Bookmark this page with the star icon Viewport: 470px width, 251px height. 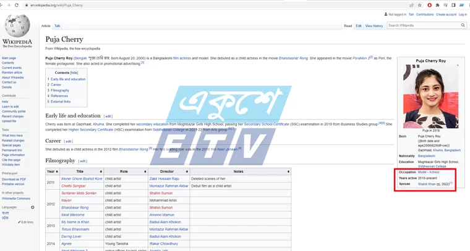pos(420,5)
